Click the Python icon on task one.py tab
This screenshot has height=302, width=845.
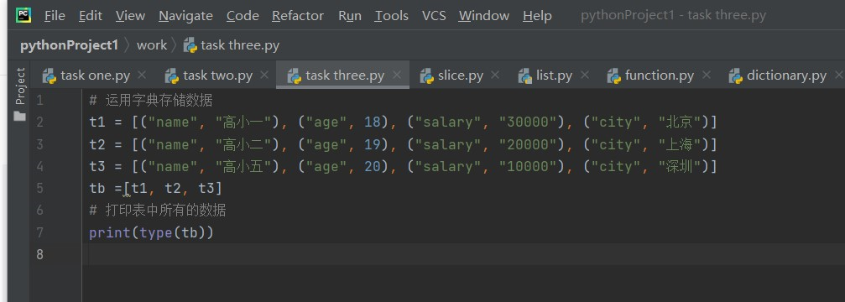coord(49,75)
